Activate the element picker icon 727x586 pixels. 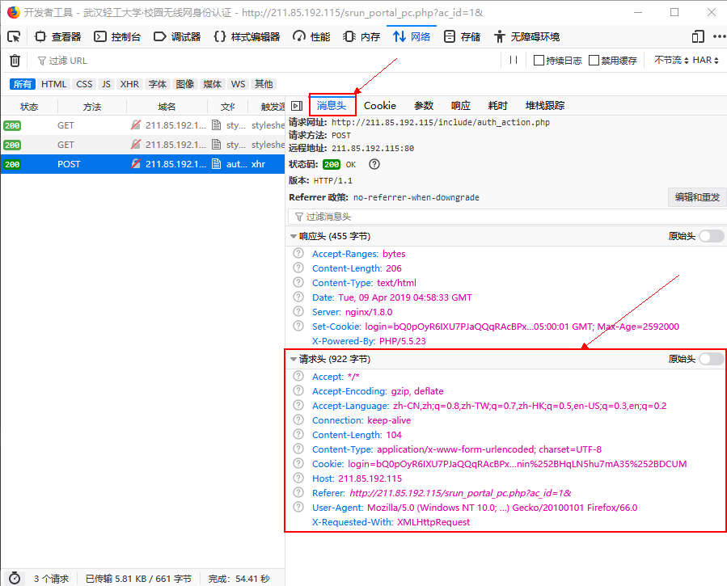pos(14,36)
